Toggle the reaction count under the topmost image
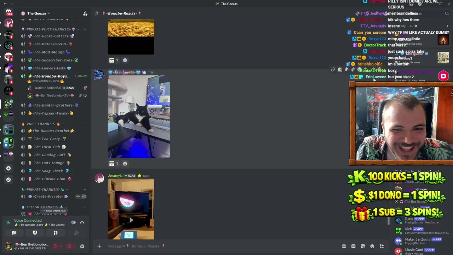This screenshot has width=453, height=255. pyautogui.click(x=114, y=60)
